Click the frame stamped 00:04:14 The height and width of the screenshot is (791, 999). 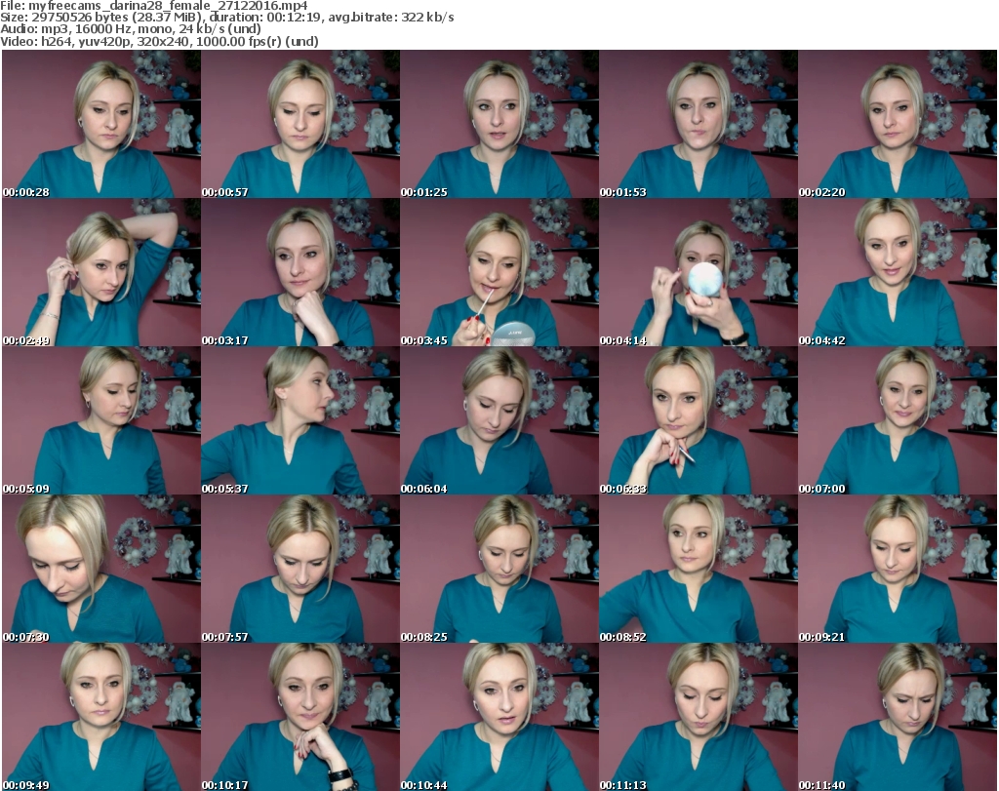699,272
